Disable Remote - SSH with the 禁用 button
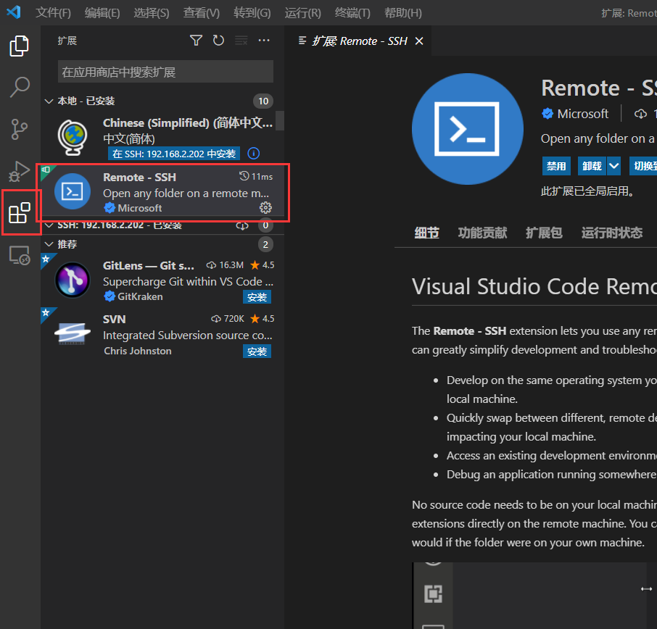 click(556, 166)
